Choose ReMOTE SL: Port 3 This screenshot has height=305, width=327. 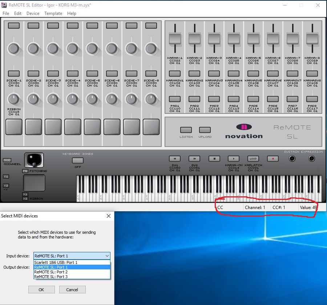tap(72, 277)
